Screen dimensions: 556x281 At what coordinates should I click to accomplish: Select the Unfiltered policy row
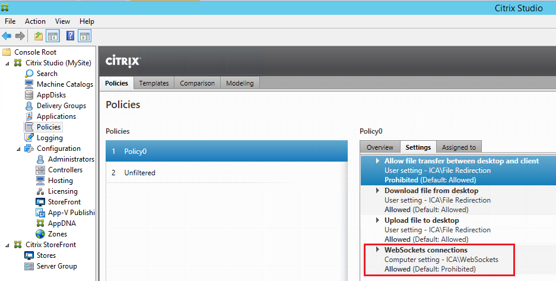click(227, 173)
